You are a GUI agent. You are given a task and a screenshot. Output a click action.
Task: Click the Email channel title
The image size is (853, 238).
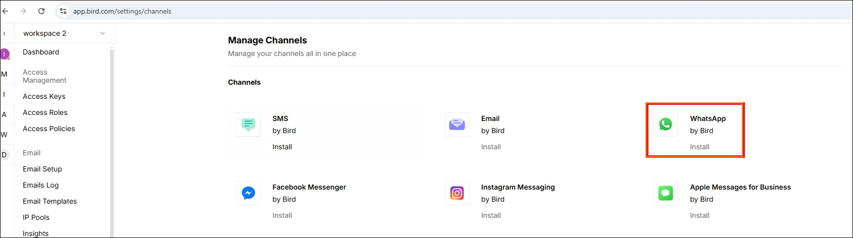[490, 118]
